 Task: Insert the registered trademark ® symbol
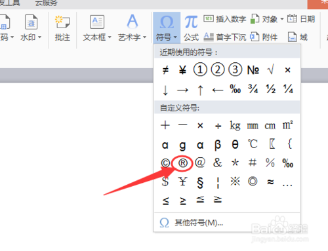coord(183,163)
